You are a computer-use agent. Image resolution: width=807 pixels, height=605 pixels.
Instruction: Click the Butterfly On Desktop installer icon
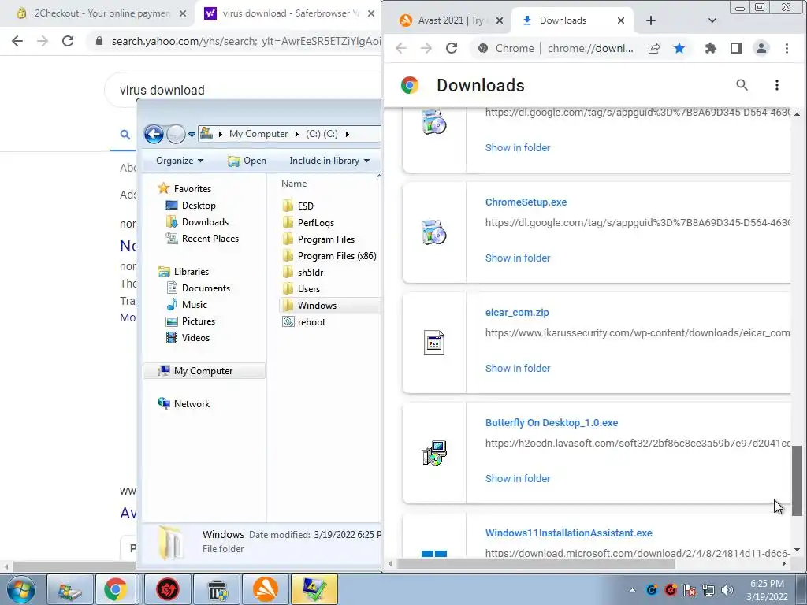(434, 453)
